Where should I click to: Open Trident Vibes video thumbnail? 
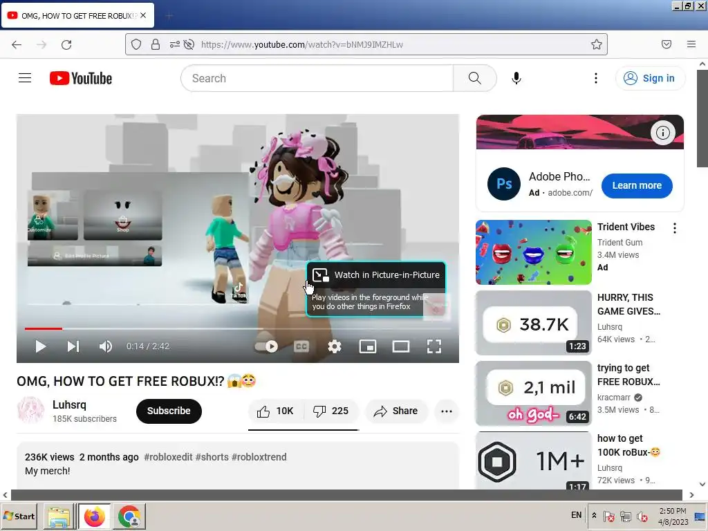point(533,252)
